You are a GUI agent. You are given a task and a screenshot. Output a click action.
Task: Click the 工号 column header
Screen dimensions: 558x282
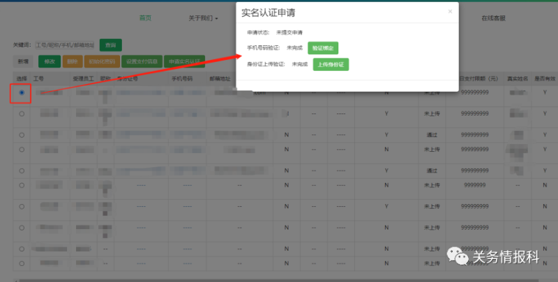(x=39, y=78)
